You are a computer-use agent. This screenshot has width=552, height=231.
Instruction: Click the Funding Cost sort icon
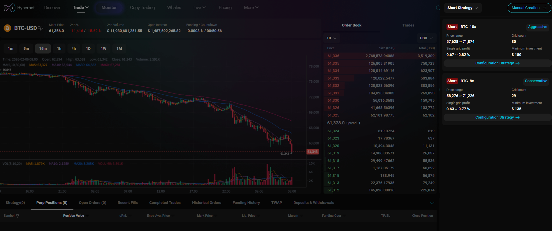(344, 216)
